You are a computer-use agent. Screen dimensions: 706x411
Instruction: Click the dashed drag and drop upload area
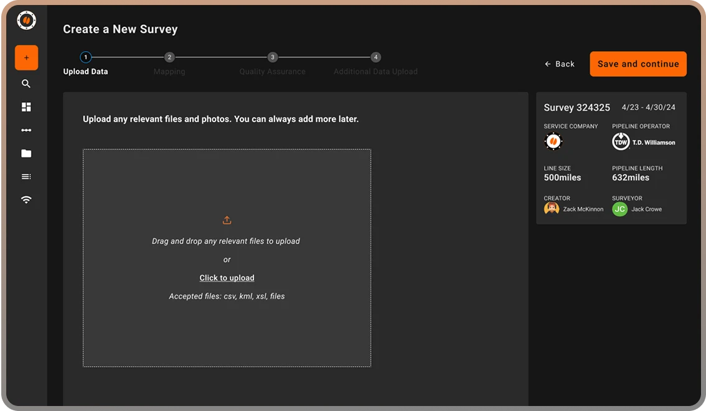coord(227,258)
